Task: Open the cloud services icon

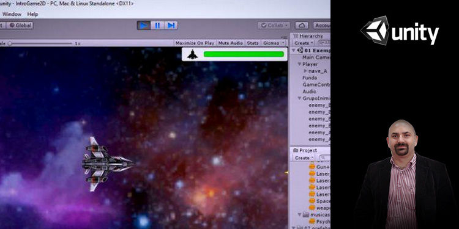Action: click(x=302, y=26)
